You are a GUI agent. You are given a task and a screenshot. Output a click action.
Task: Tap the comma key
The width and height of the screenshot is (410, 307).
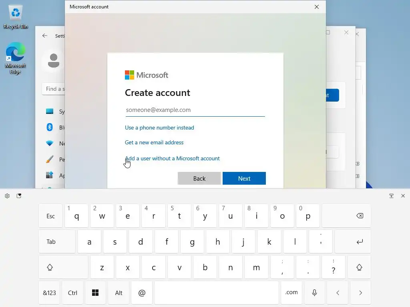click(x=282, y=267)
